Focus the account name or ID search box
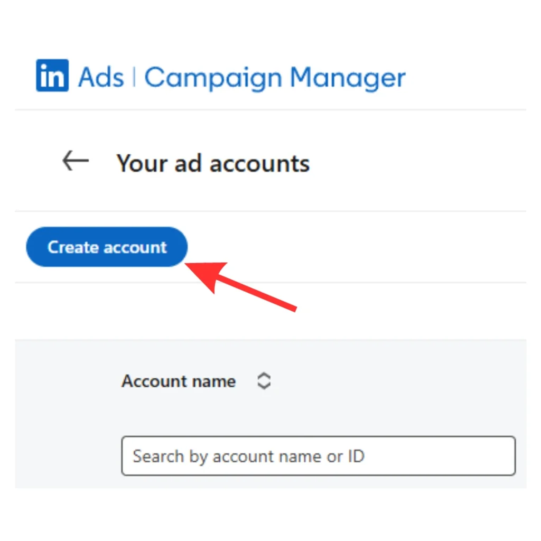The width and height of the screenshot is (541, 541). [318, 455]
